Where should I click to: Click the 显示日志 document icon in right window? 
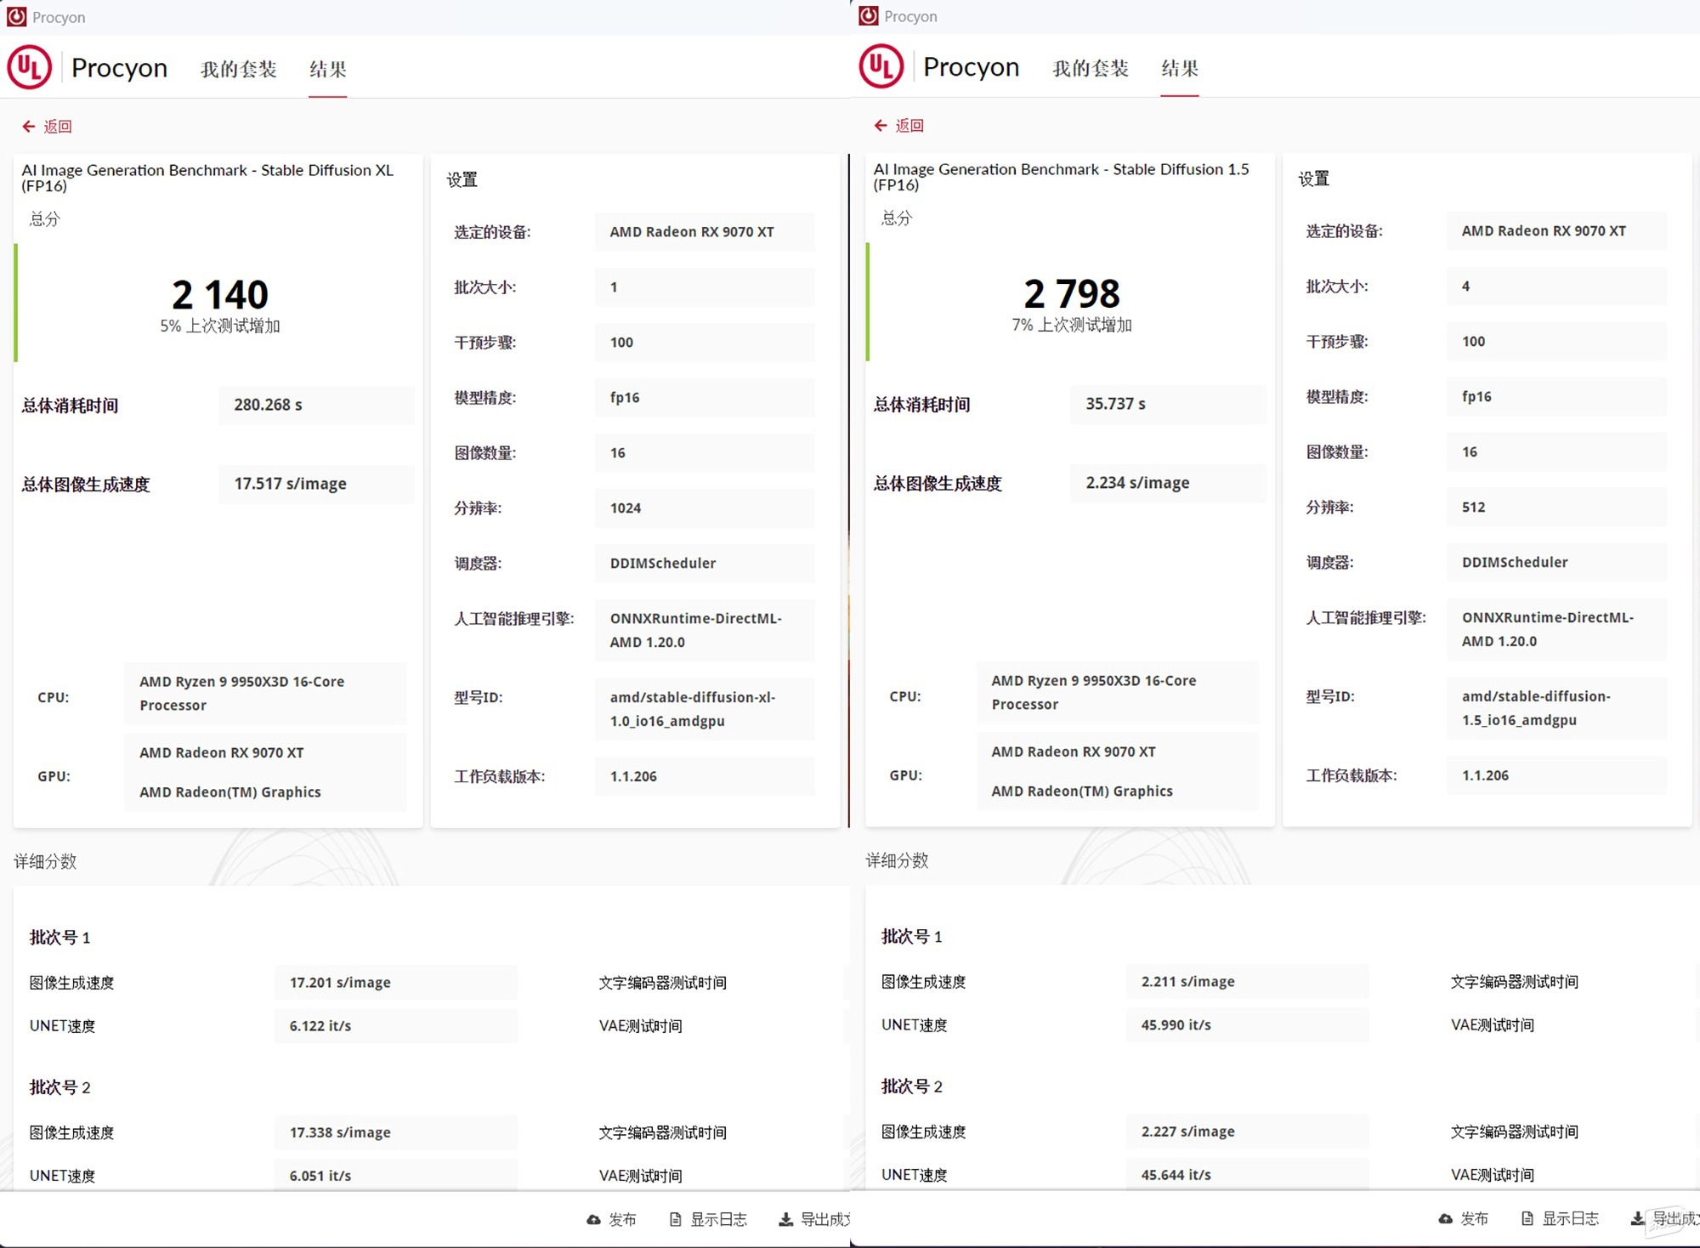1527,1219
